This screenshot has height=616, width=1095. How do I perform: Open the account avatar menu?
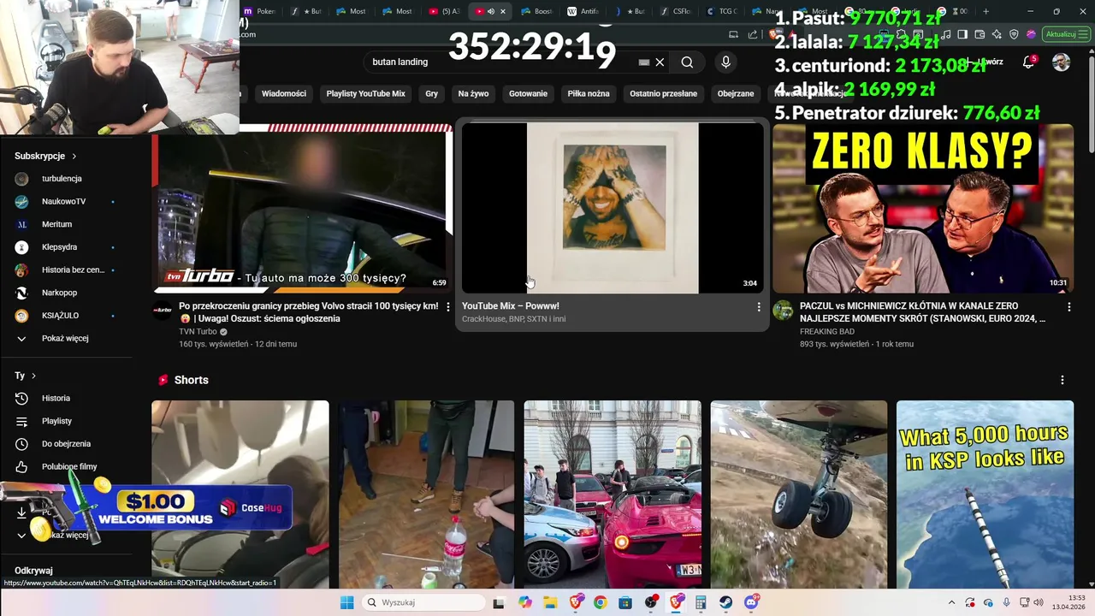(1061, 62)
